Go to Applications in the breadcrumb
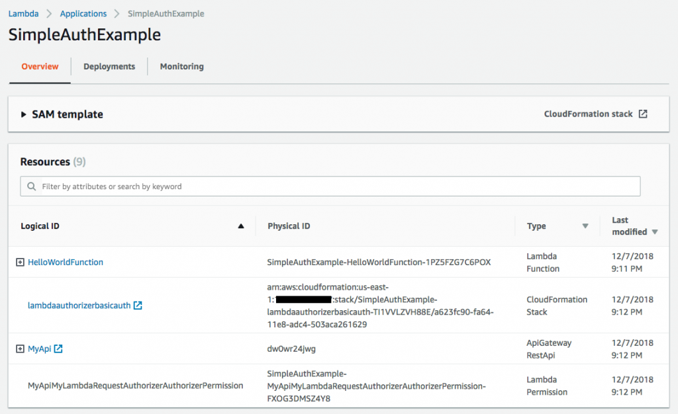This screenshot has width=678, height=414. pyautogui.click(x=83, y=13)
